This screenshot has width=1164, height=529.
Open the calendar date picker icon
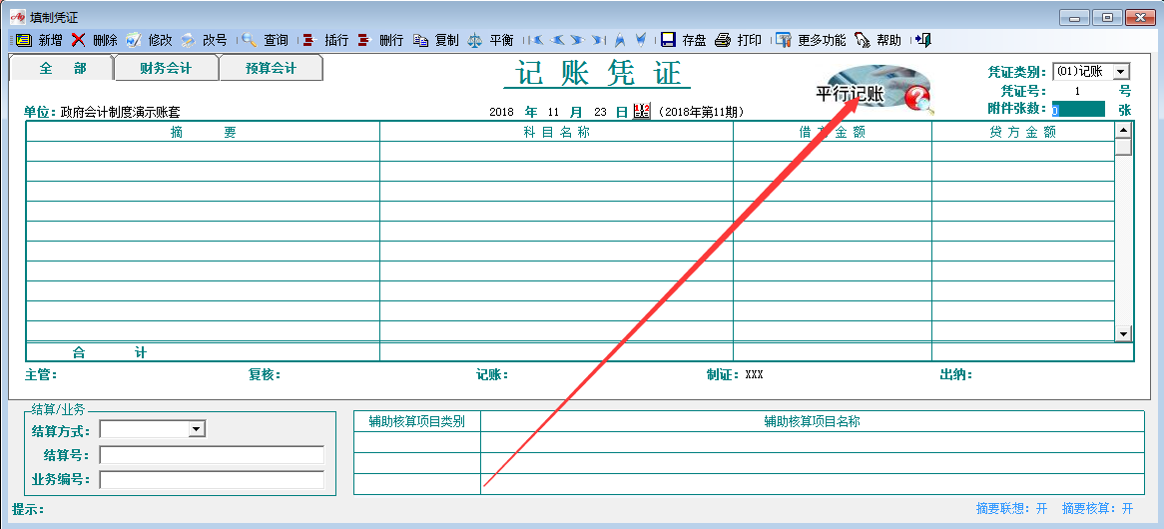[x=641, y=111]
